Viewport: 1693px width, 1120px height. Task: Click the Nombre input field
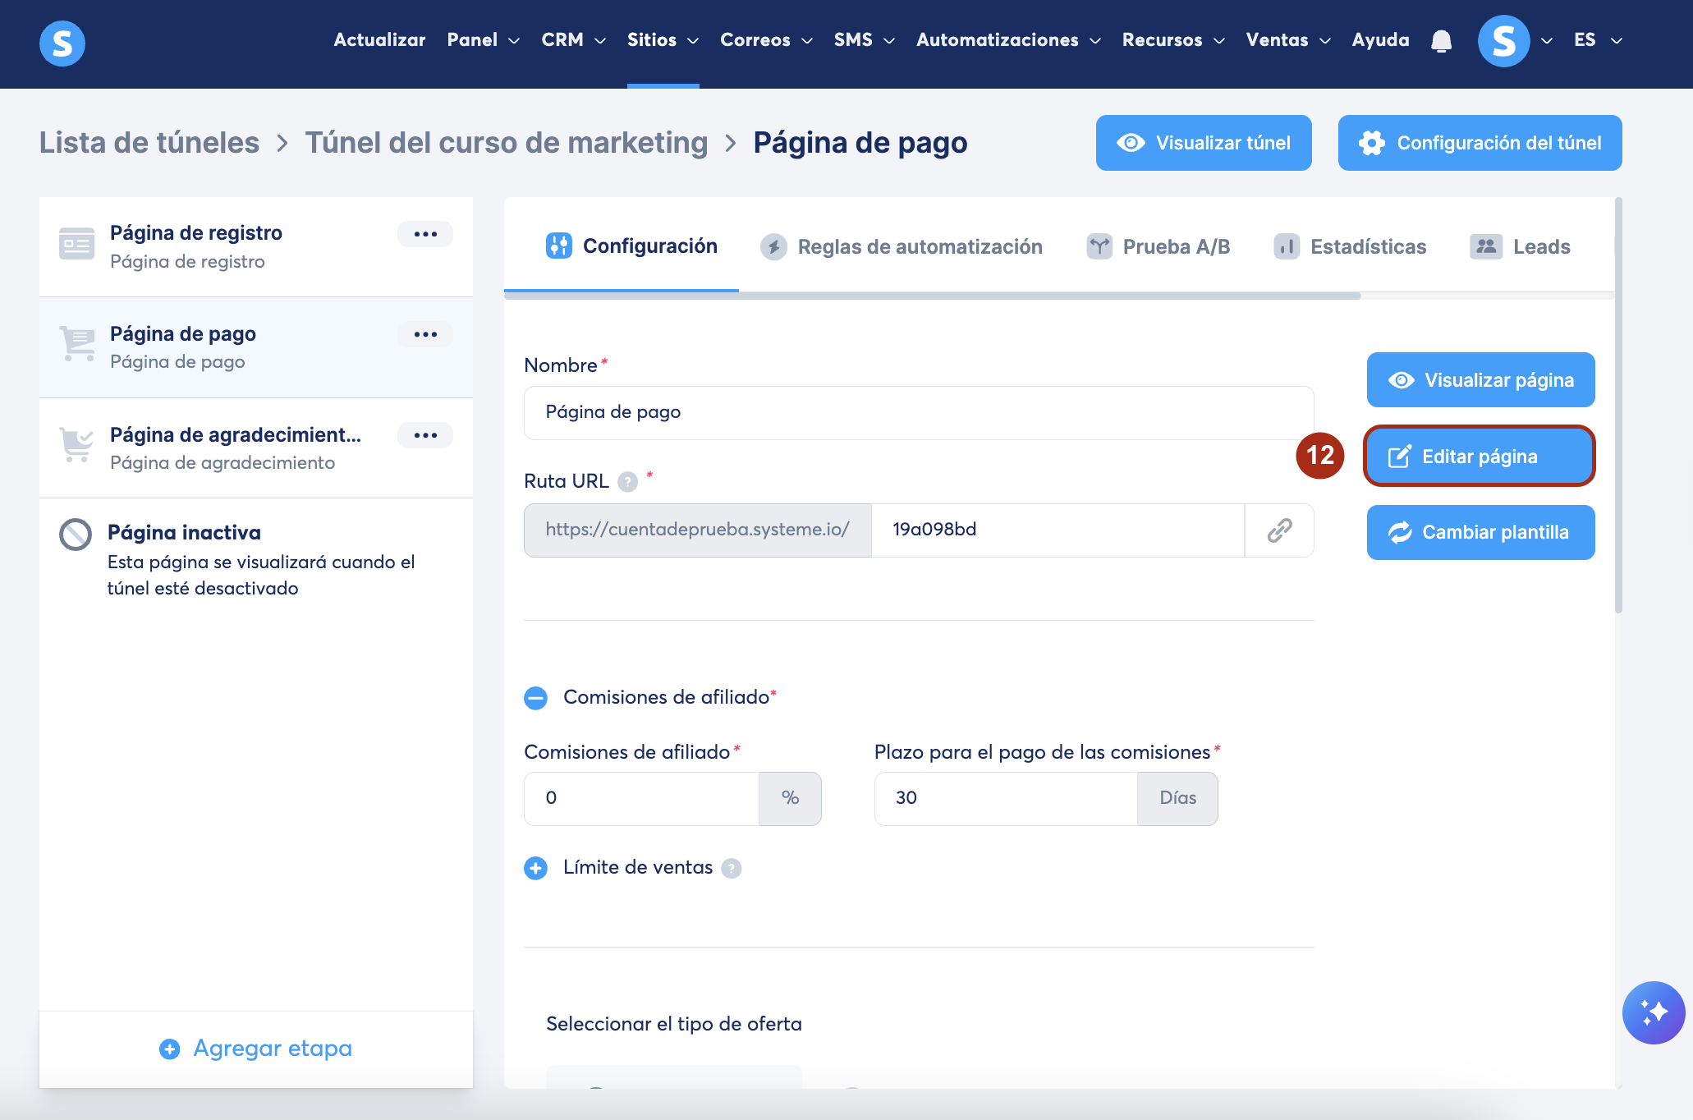click(918, 412)
